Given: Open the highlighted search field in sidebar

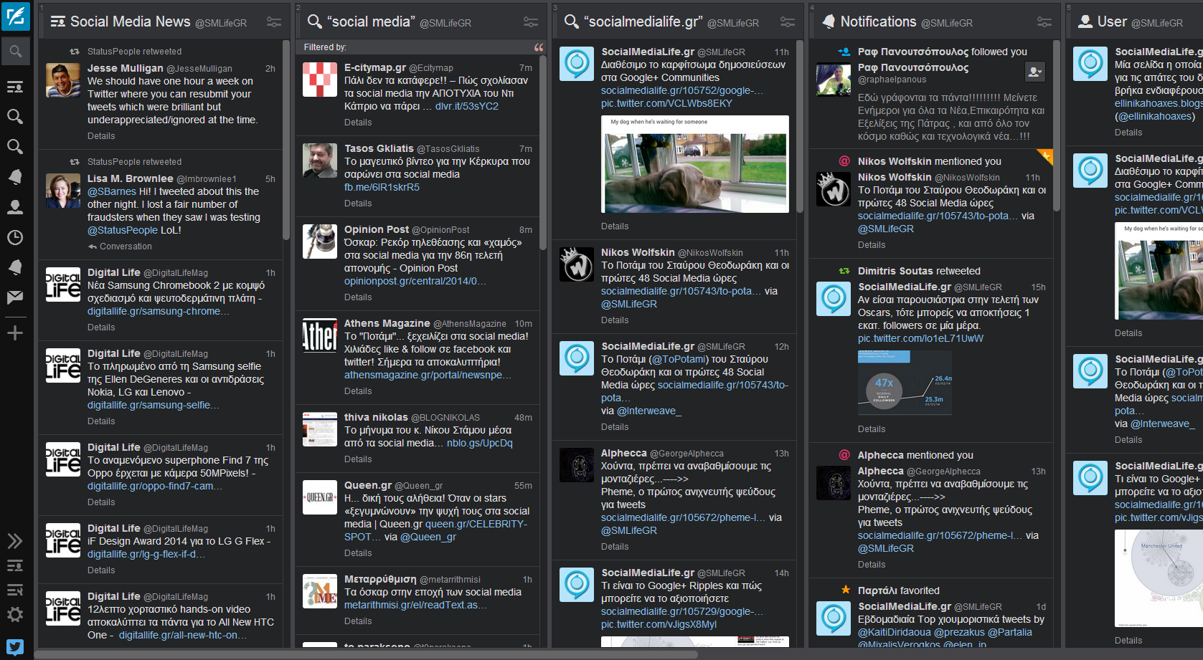Looking at the screenshot, I should 15,52.
